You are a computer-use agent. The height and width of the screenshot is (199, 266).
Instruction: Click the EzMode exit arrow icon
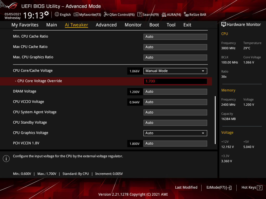click(229, 188)
